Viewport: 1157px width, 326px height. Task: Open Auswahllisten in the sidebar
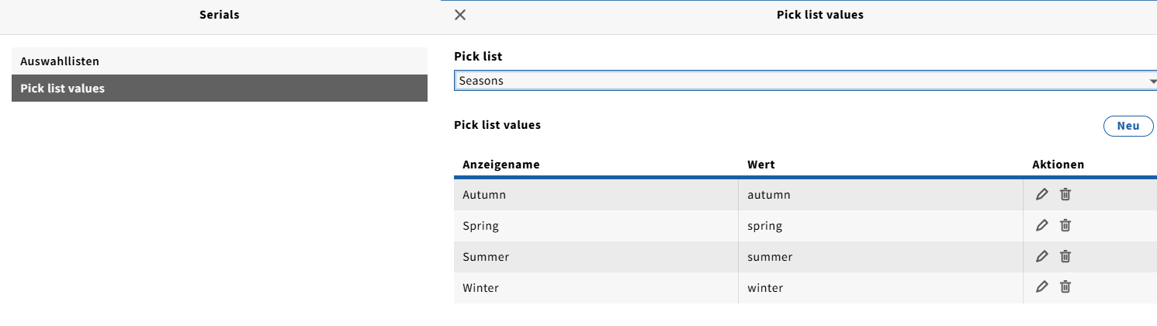(x=220, y=61)
